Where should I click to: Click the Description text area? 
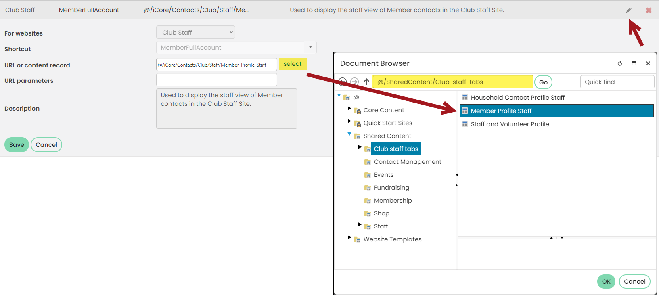pos(227,109)
